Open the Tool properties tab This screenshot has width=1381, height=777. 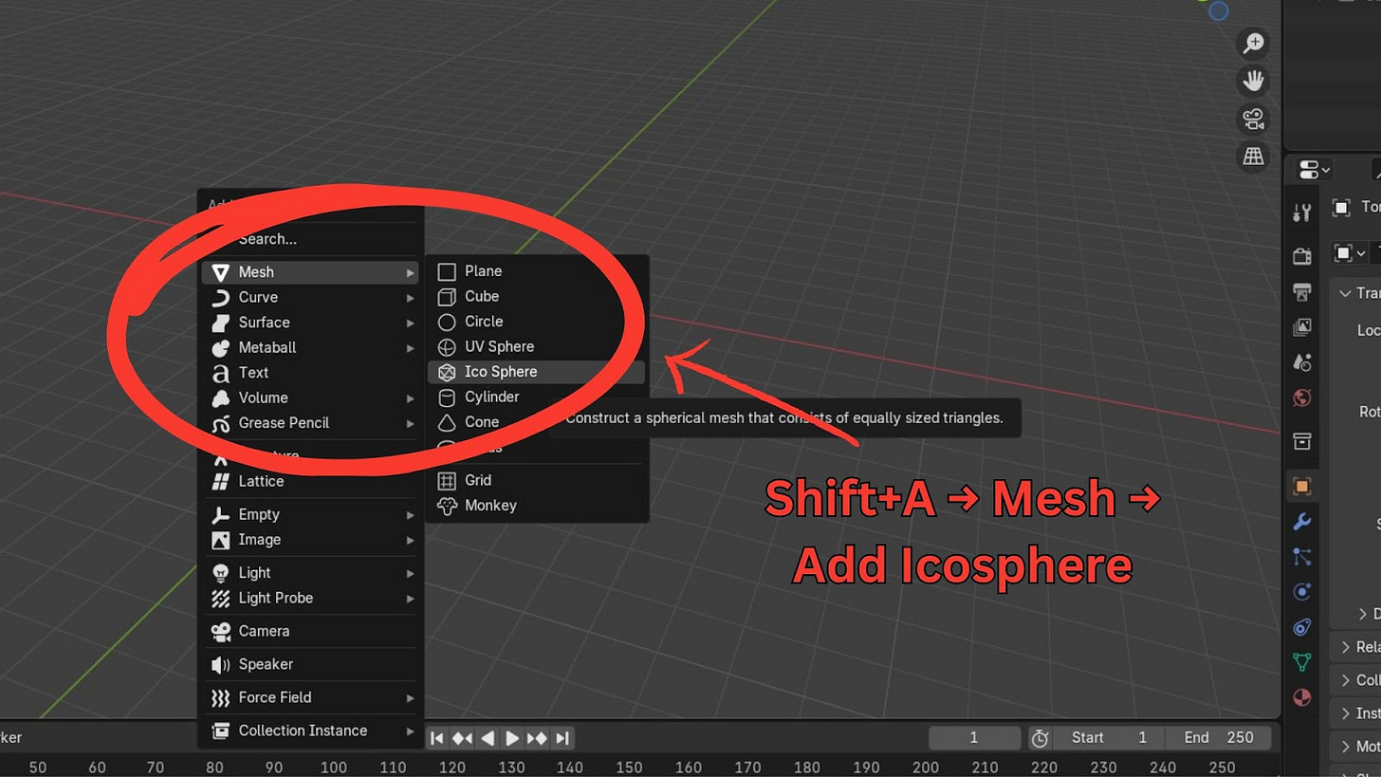tap(1302, 213)
